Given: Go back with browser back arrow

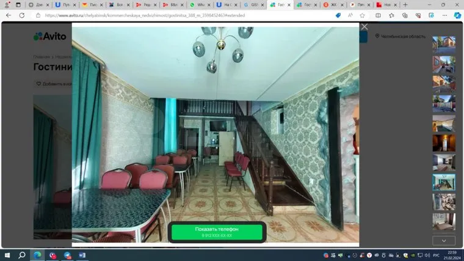Looking at the screenshot, I should [x=9, y=15].
